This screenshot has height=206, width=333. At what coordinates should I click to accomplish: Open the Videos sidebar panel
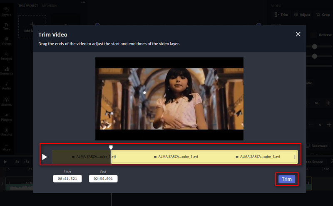[7, 41]
